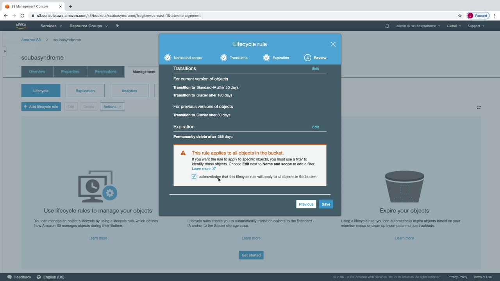
Task: Click the browser reload icon
Action: [x=22, y=16]
